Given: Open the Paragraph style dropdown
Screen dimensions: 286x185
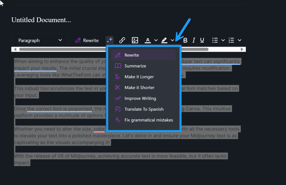Looking at the screenshot, I should click(40, 40).
